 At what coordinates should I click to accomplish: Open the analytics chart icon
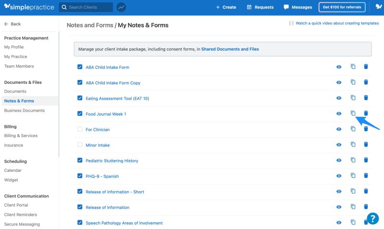click(x=121, y=7)
